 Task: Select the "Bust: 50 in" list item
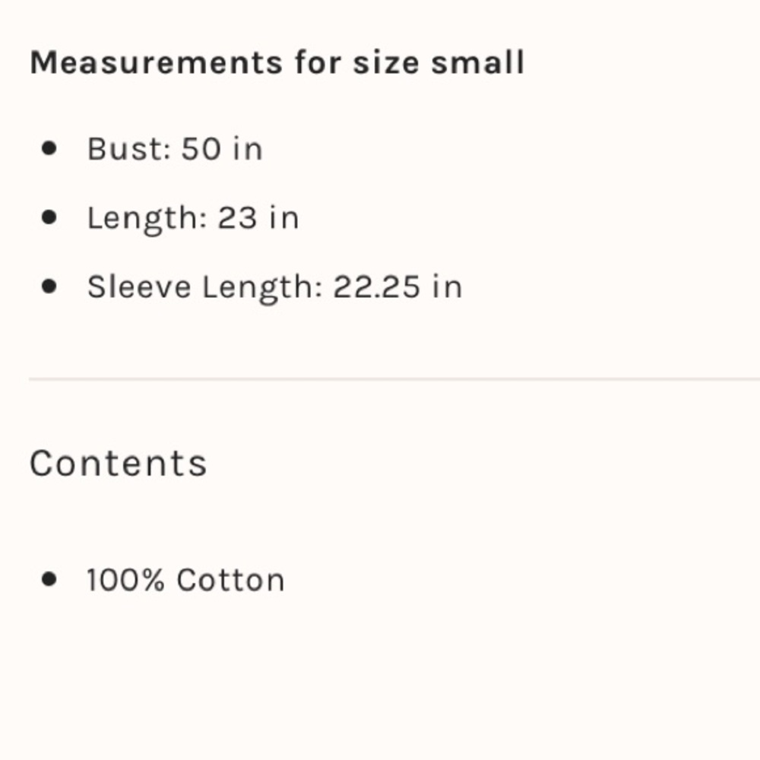pos(175,149)
